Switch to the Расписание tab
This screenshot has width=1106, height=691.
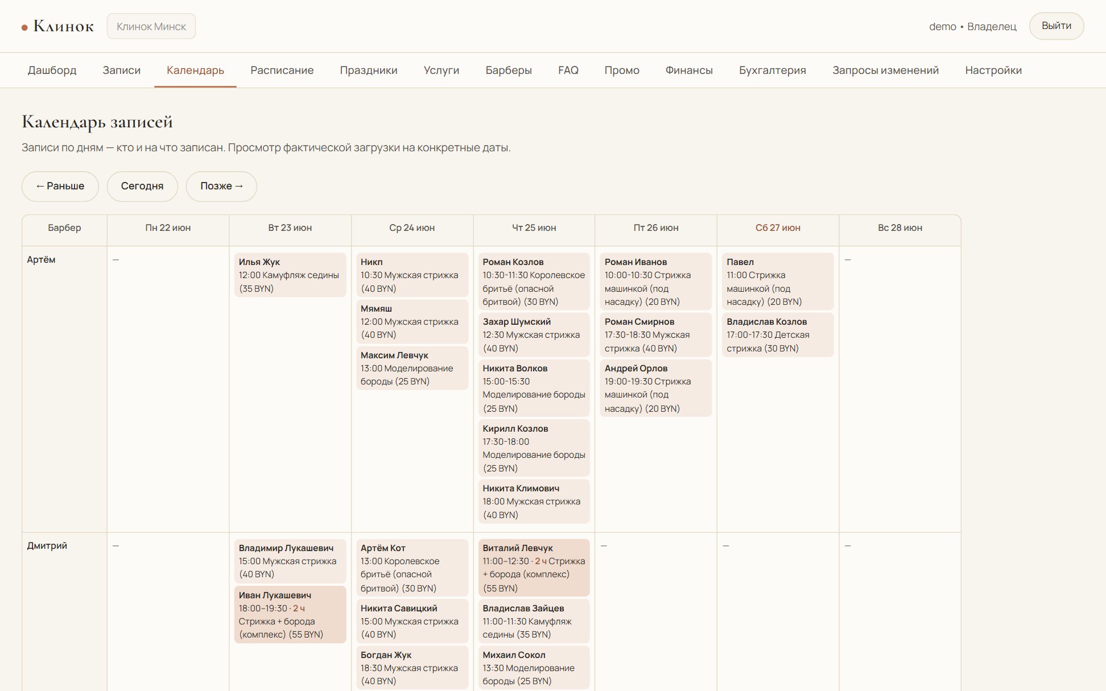[282, 71]
